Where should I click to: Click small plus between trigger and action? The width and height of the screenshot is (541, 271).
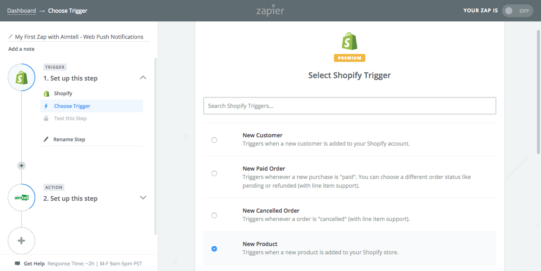click(x=21, y=165)
